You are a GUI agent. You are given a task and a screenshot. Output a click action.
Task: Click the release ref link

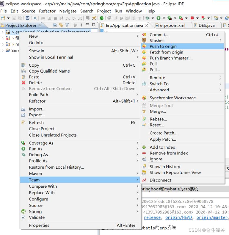[x=152, y=217]
